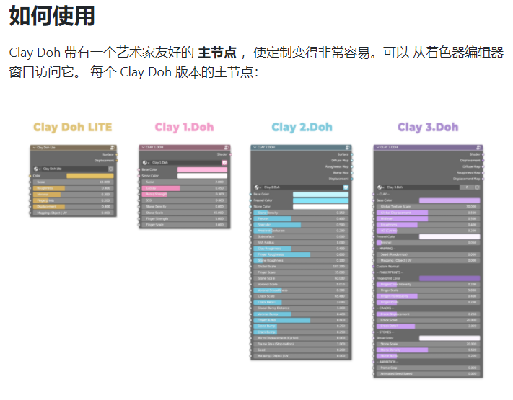The width and height of the screenshot is (513, 400).
Task: Click the Fingerprint Color swatch in Clay 3.Doh
Action: (449, 278)
